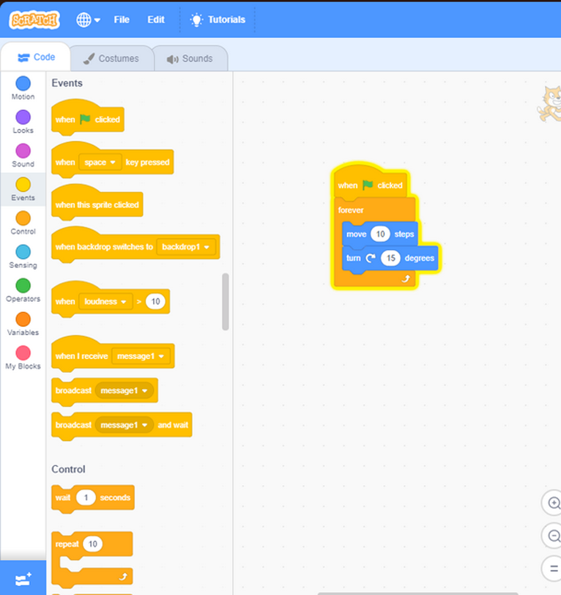The width and height of the screenshot is (561, 595).
Task: Expand the space key dropdown in palette
Action: click(x=100, y=163)
